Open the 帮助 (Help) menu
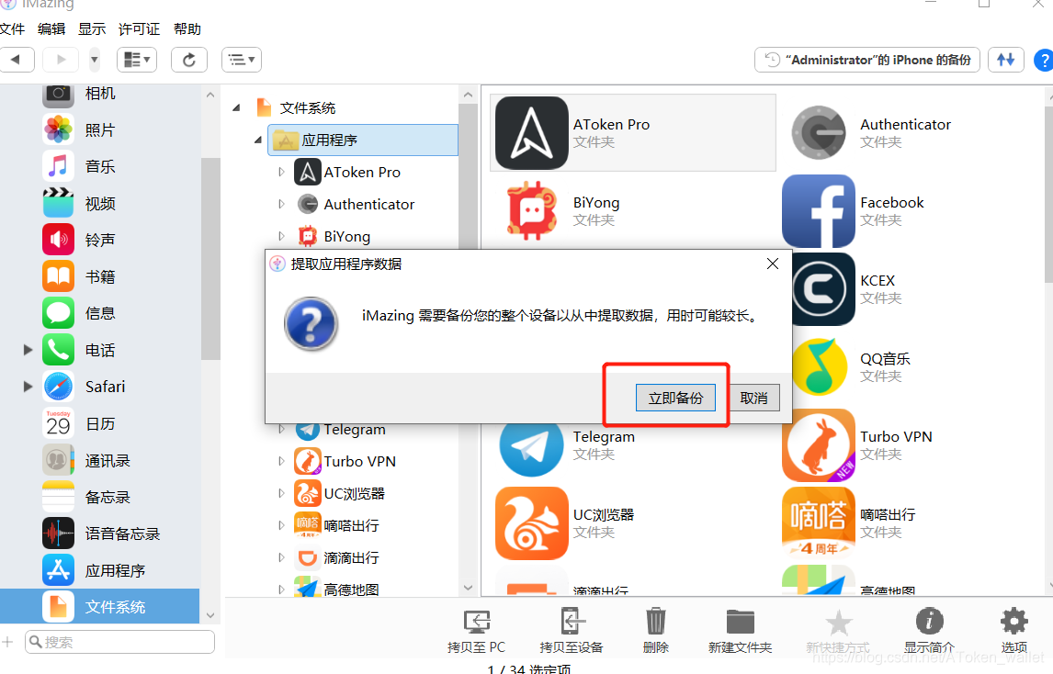Viewport: 1053px width, 674px height. click(187, 28)
